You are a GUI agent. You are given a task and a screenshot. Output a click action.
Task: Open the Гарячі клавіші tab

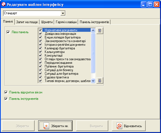pos(66,22)
